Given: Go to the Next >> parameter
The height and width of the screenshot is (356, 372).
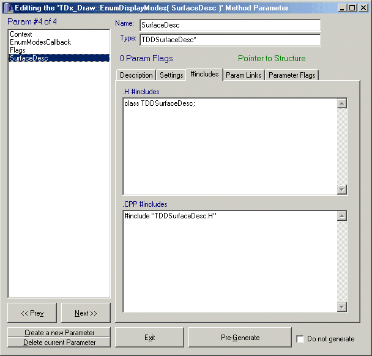Looking at the screenshot, I should point(86,313).
